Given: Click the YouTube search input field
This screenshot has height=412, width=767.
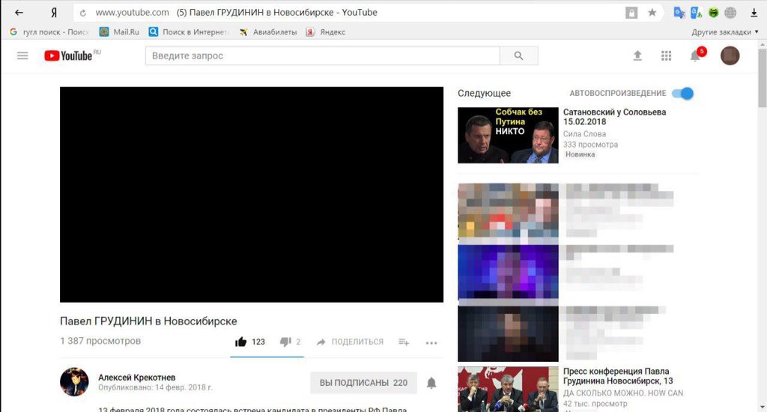Looking at the screenshot, I should 322,56.
